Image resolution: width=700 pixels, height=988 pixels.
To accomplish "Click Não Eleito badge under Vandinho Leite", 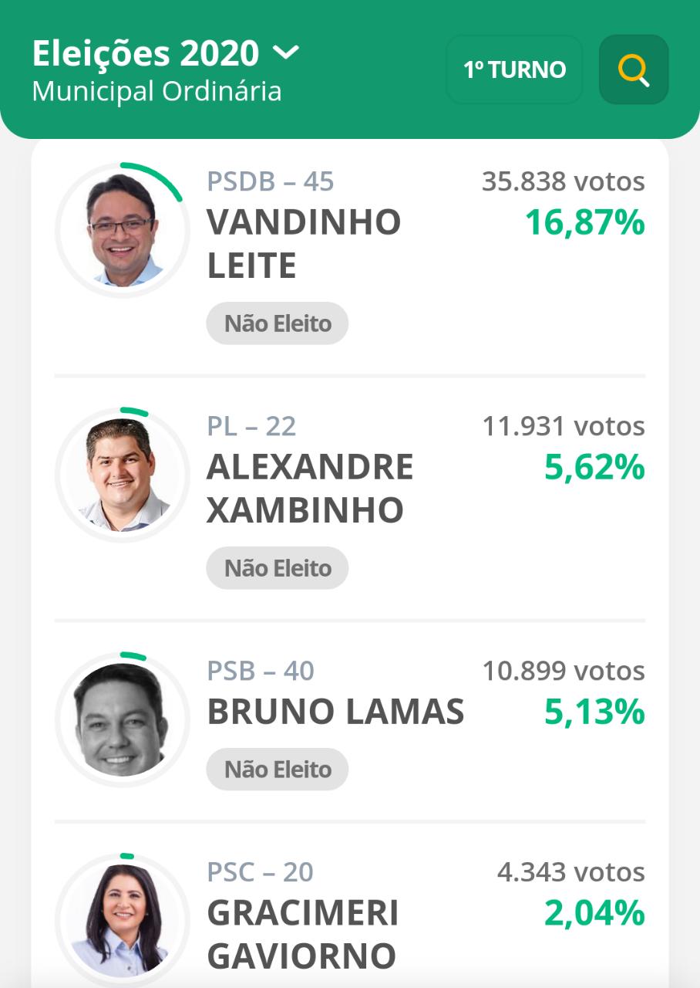I will coord(278,323).
